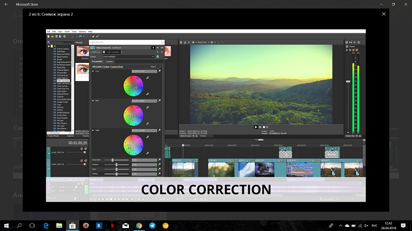Open the Help menu in VEGAS

90,32
